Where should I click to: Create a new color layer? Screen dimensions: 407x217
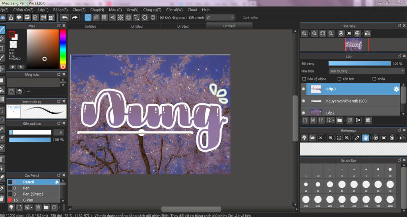click(305, 120)
